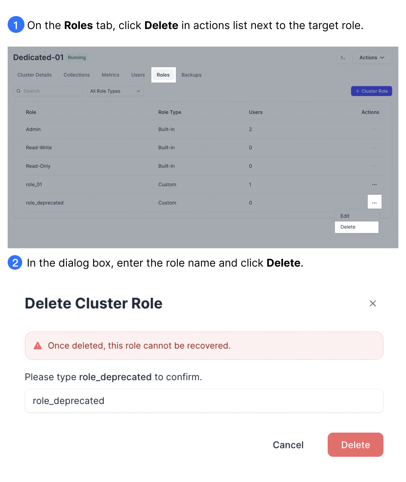Open actions for the Read-Only role
The image size is (406, 482).
(x=374, y=166)
